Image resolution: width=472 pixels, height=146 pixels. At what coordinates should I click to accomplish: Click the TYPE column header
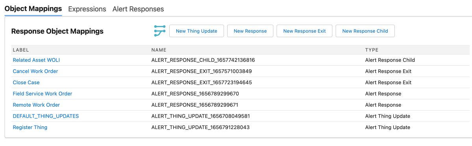pos(372,50)
